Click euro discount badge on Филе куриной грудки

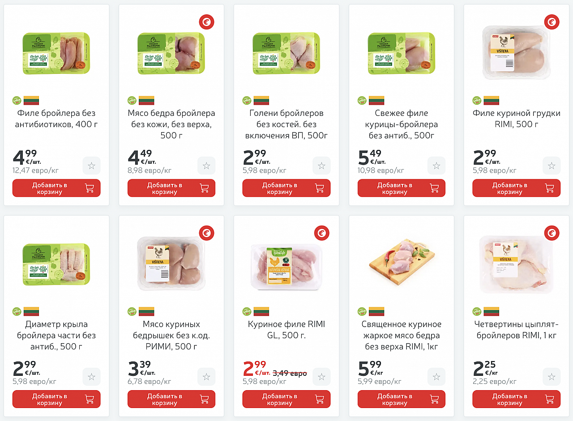[x=552, y=22]
